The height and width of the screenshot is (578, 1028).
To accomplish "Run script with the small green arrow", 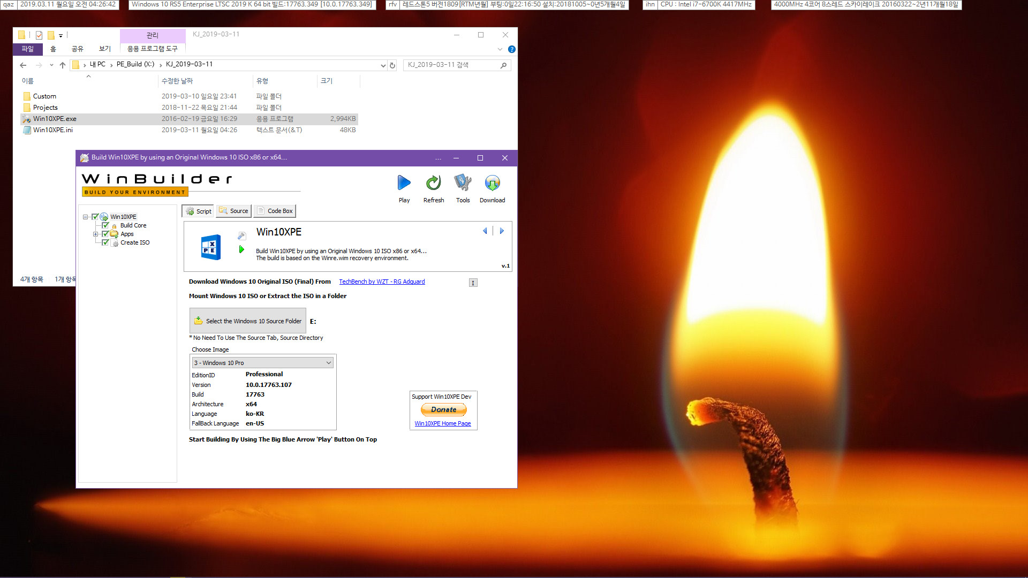I will (x=241, y=249).
